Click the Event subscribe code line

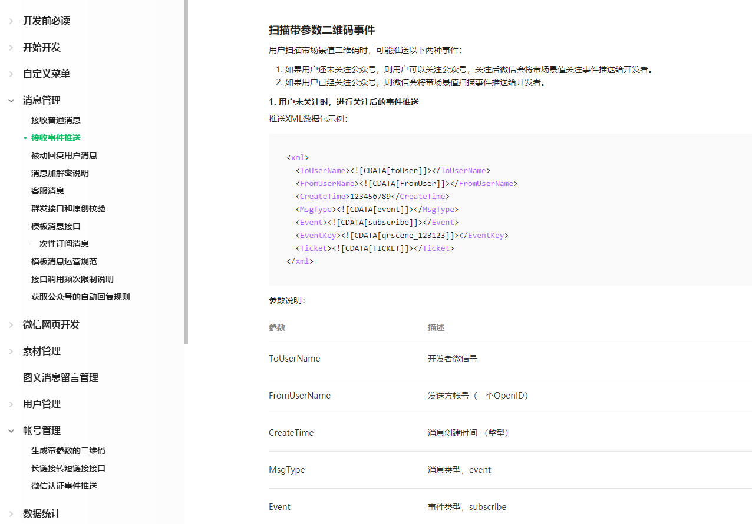377,223
